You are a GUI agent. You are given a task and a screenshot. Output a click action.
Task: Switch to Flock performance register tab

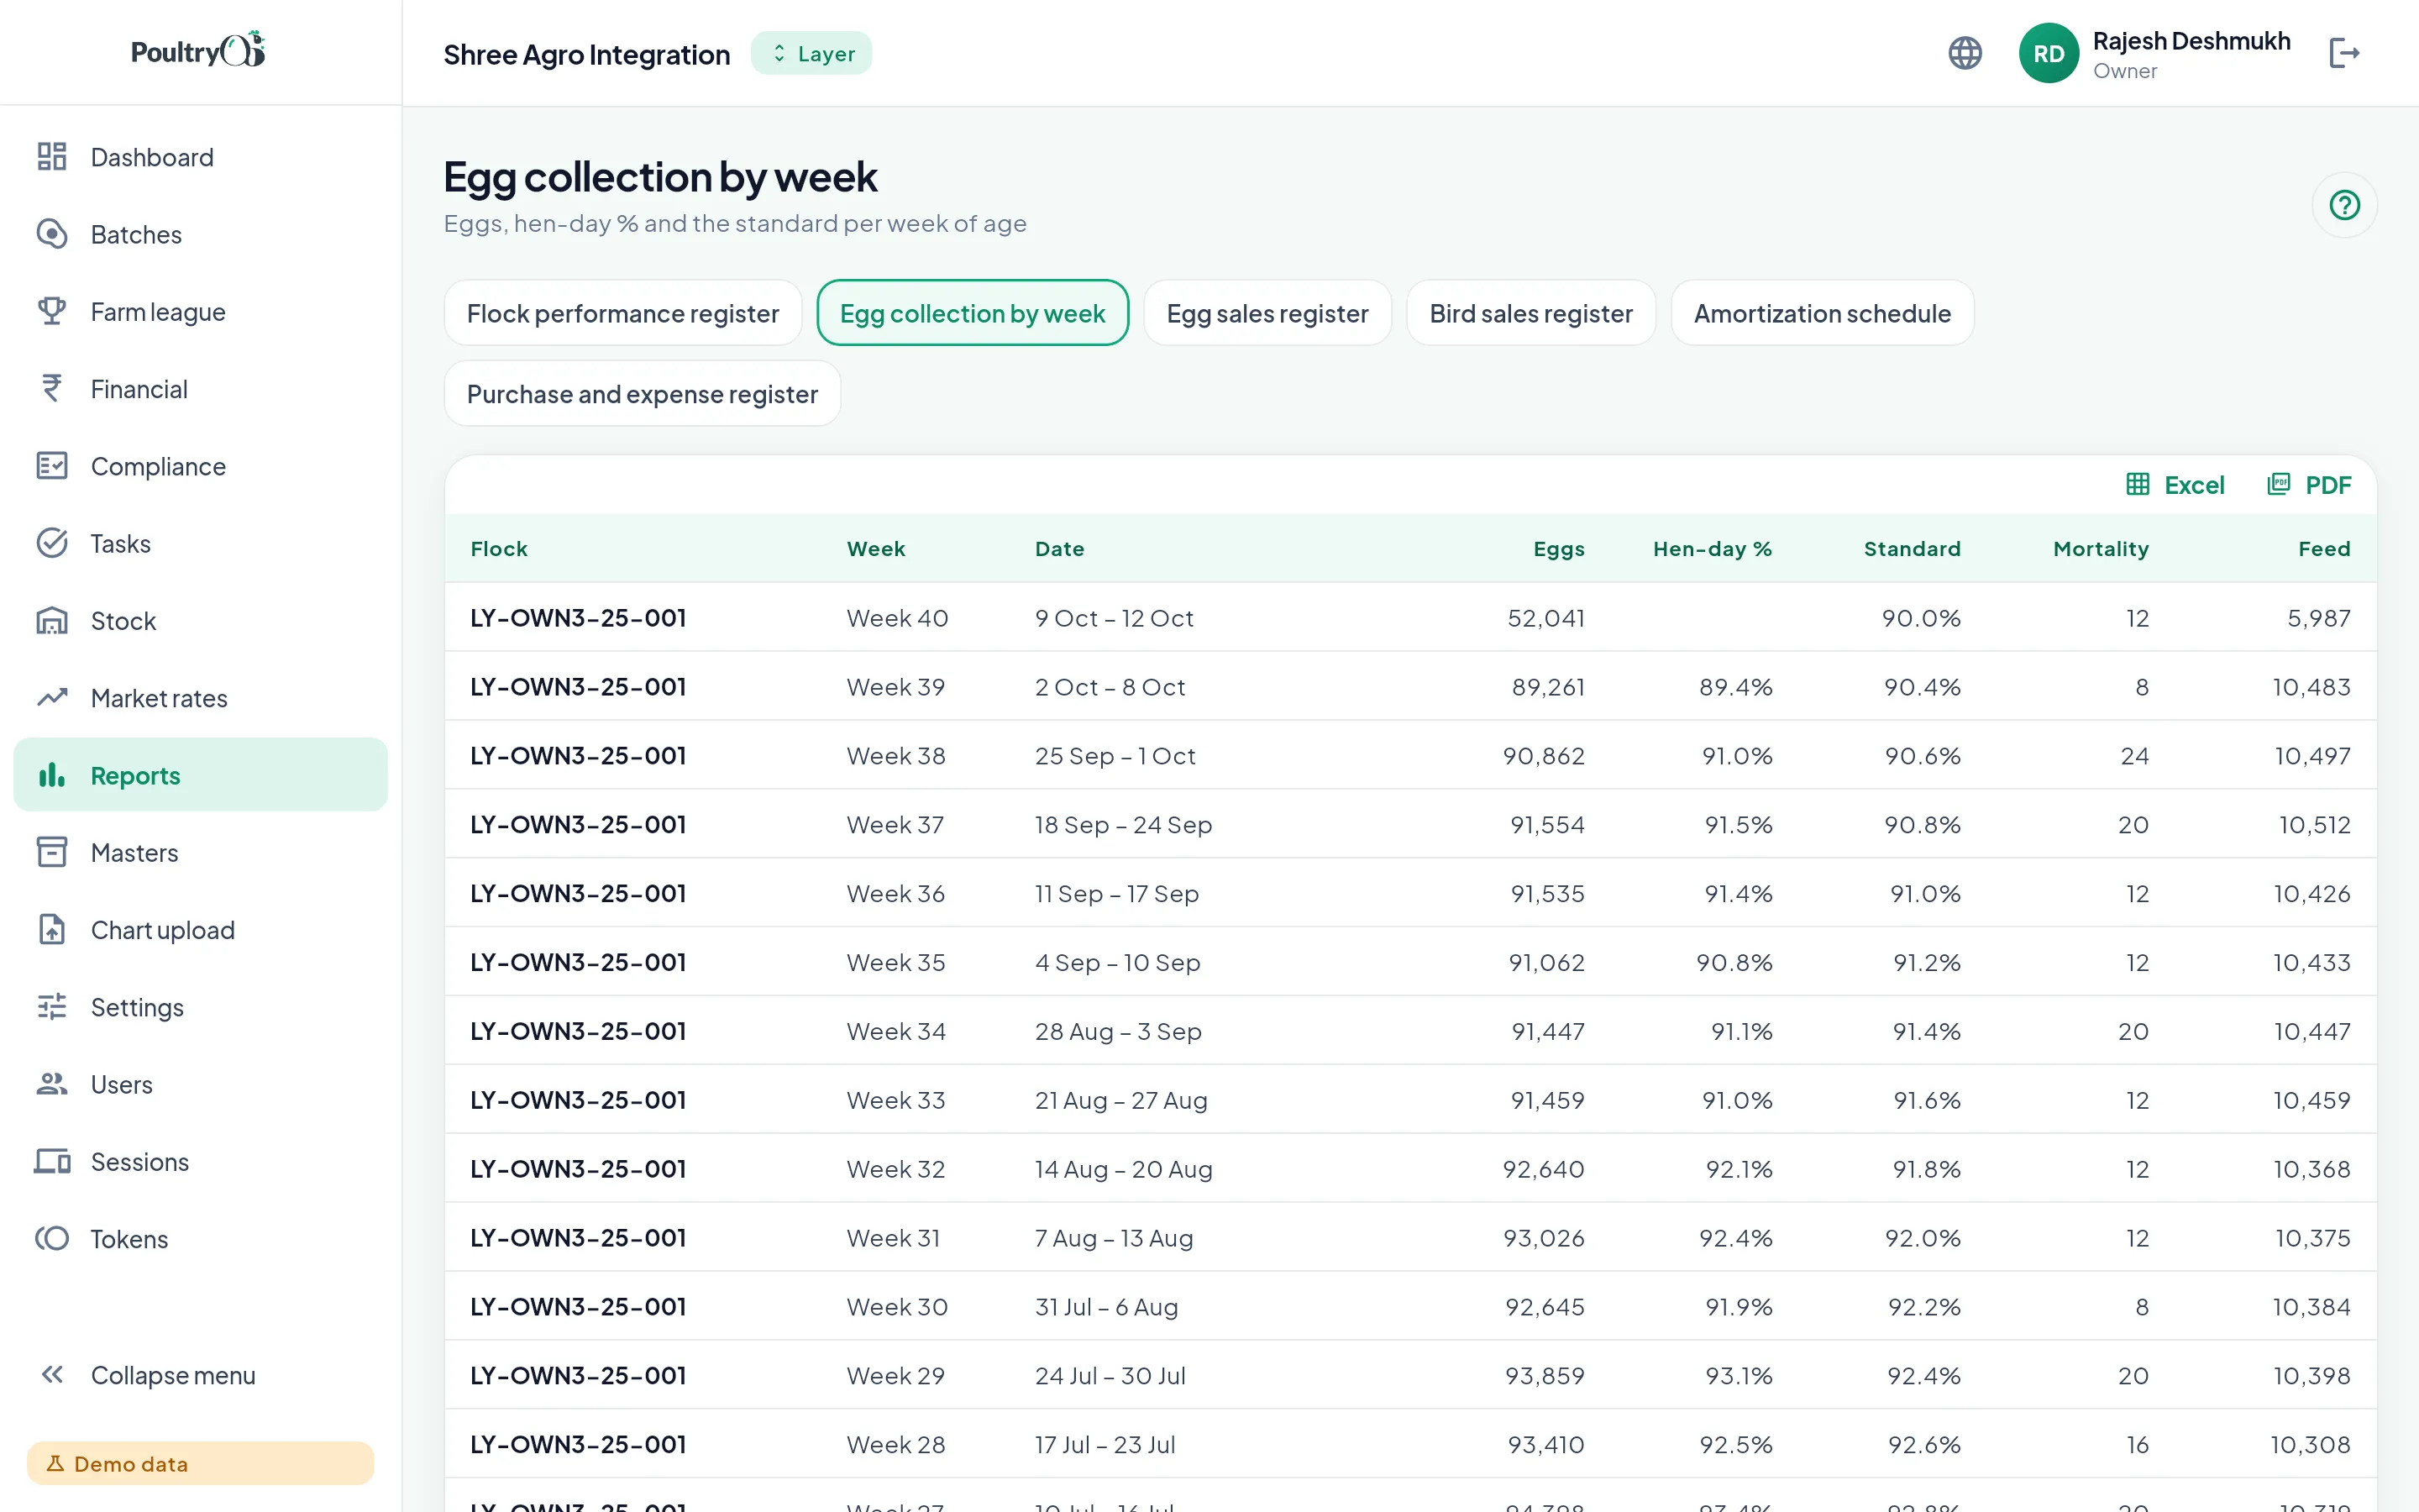tap(622, 313)
